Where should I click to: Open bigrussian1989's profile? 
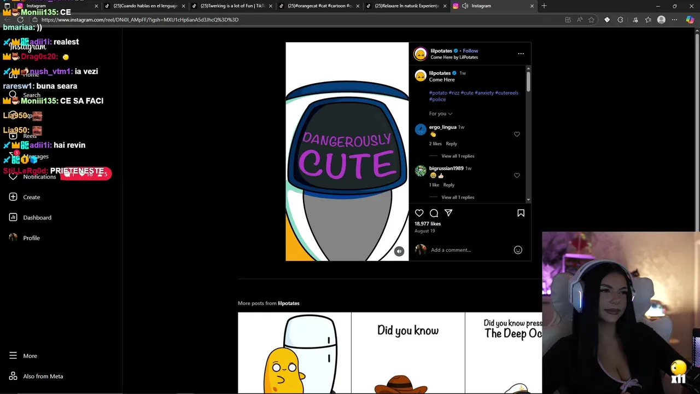pos(446,169)
